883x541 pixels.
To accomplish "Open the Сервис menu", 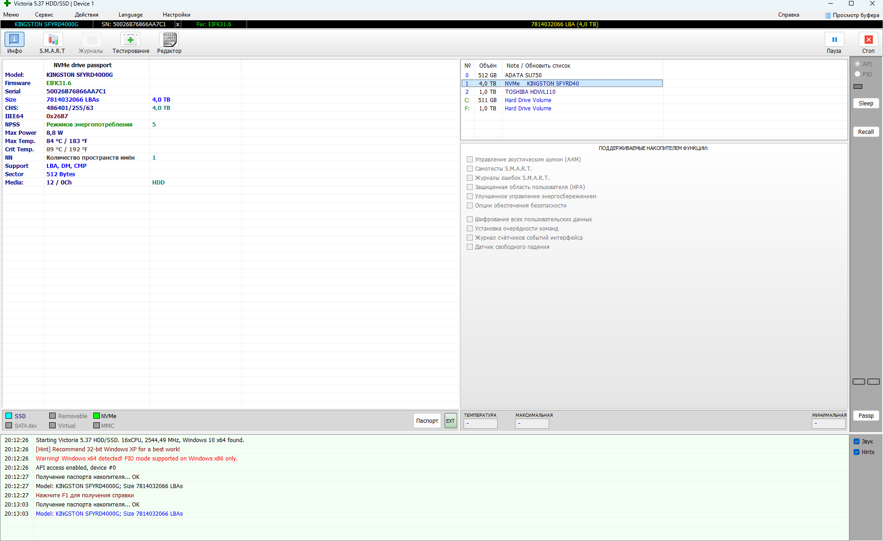I will [44, 15].
